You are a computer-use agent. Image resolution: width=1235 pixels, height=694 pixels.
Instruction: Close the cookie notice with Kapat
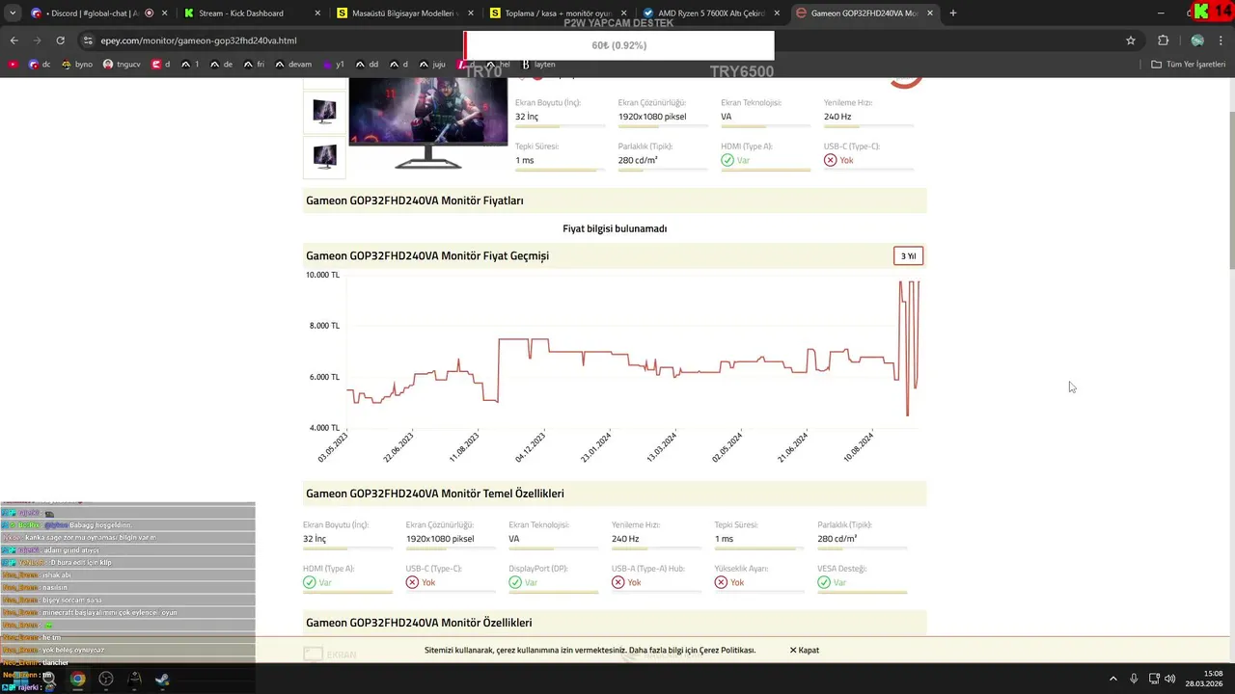click(x=805, y=651)
